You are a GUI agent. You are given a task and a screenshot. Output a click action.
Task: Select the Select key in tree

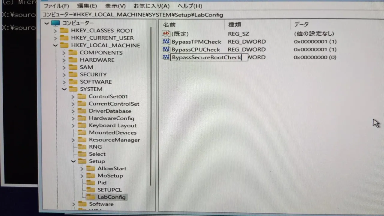[97, 154]
